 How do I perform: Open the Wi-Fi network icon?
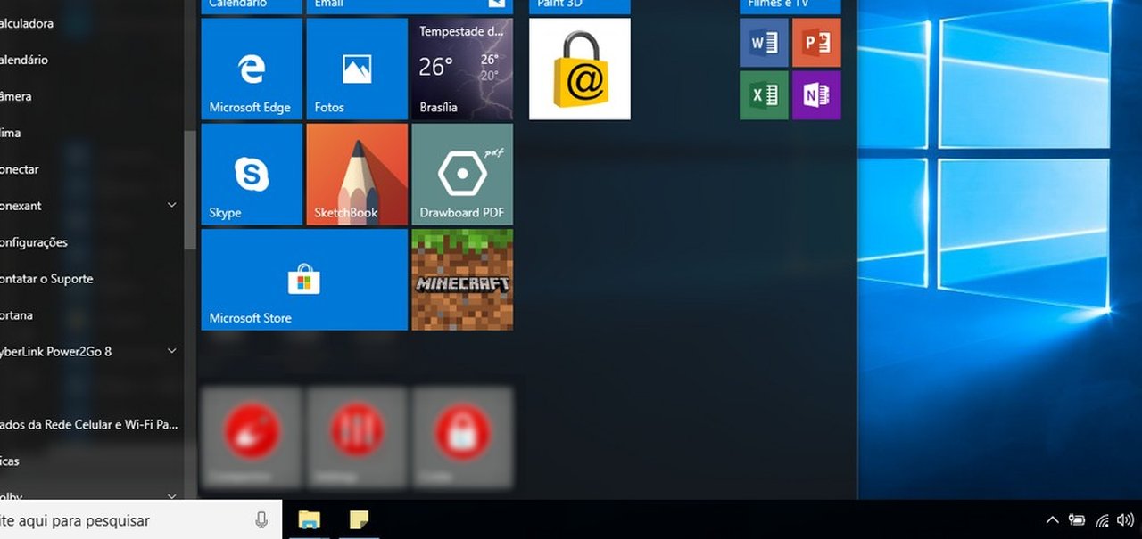(1103, 520)
